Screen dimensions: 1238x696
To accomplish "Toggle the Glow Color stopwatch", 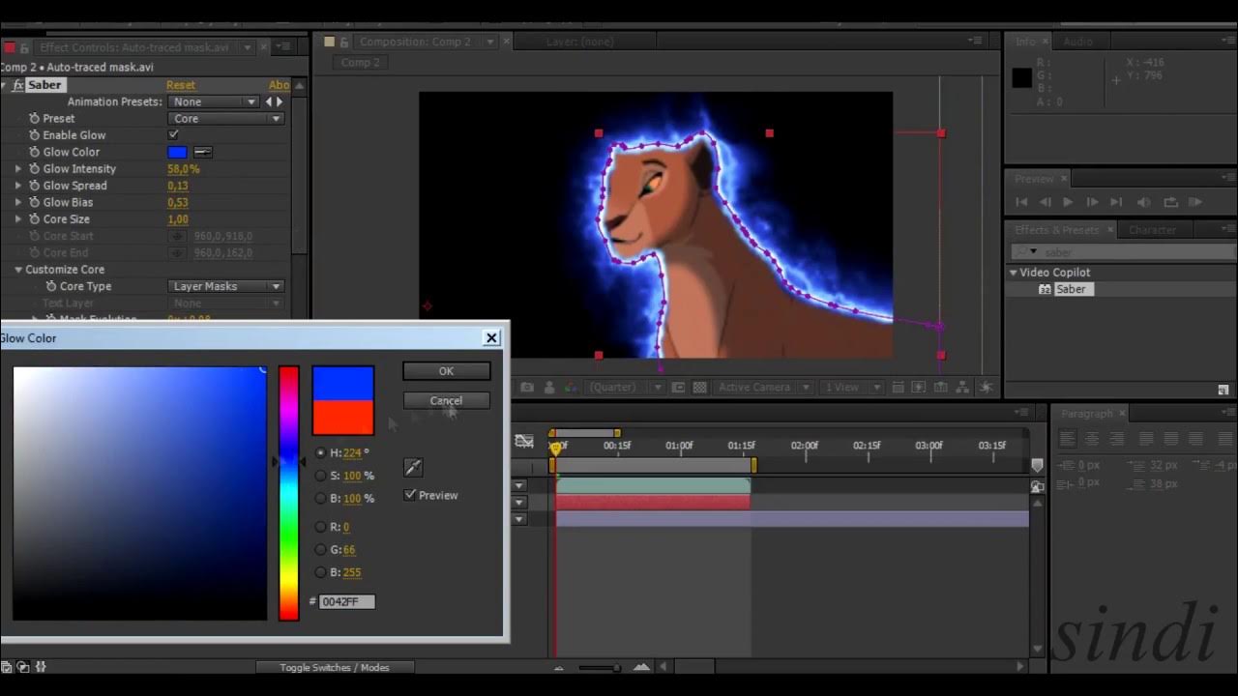I will [x=34, y=152].
